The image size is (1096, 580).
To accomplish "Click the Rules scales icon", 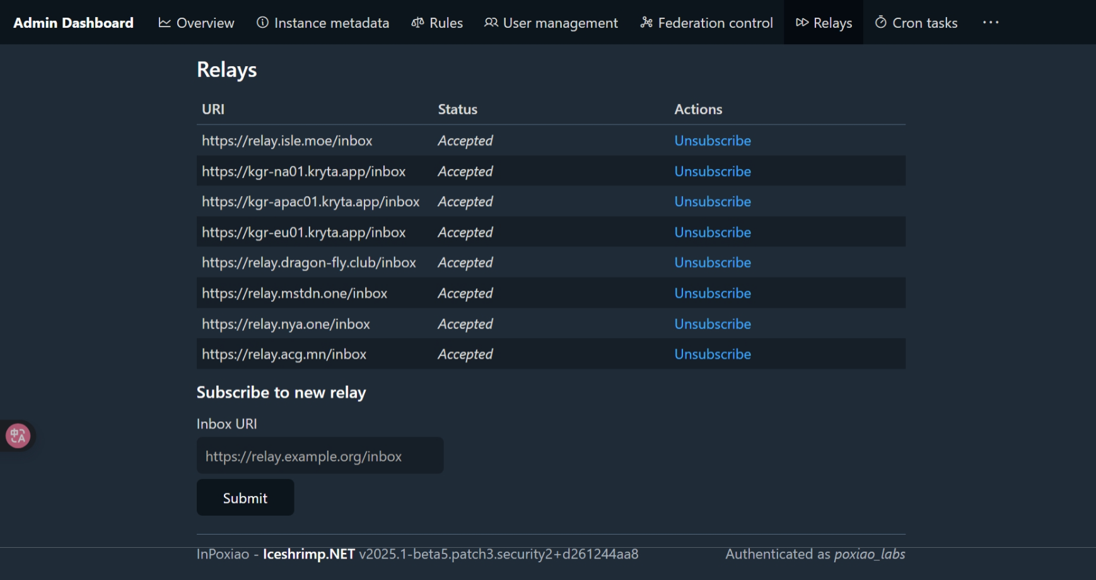I will pyautogui.click(x=417, y=23).
